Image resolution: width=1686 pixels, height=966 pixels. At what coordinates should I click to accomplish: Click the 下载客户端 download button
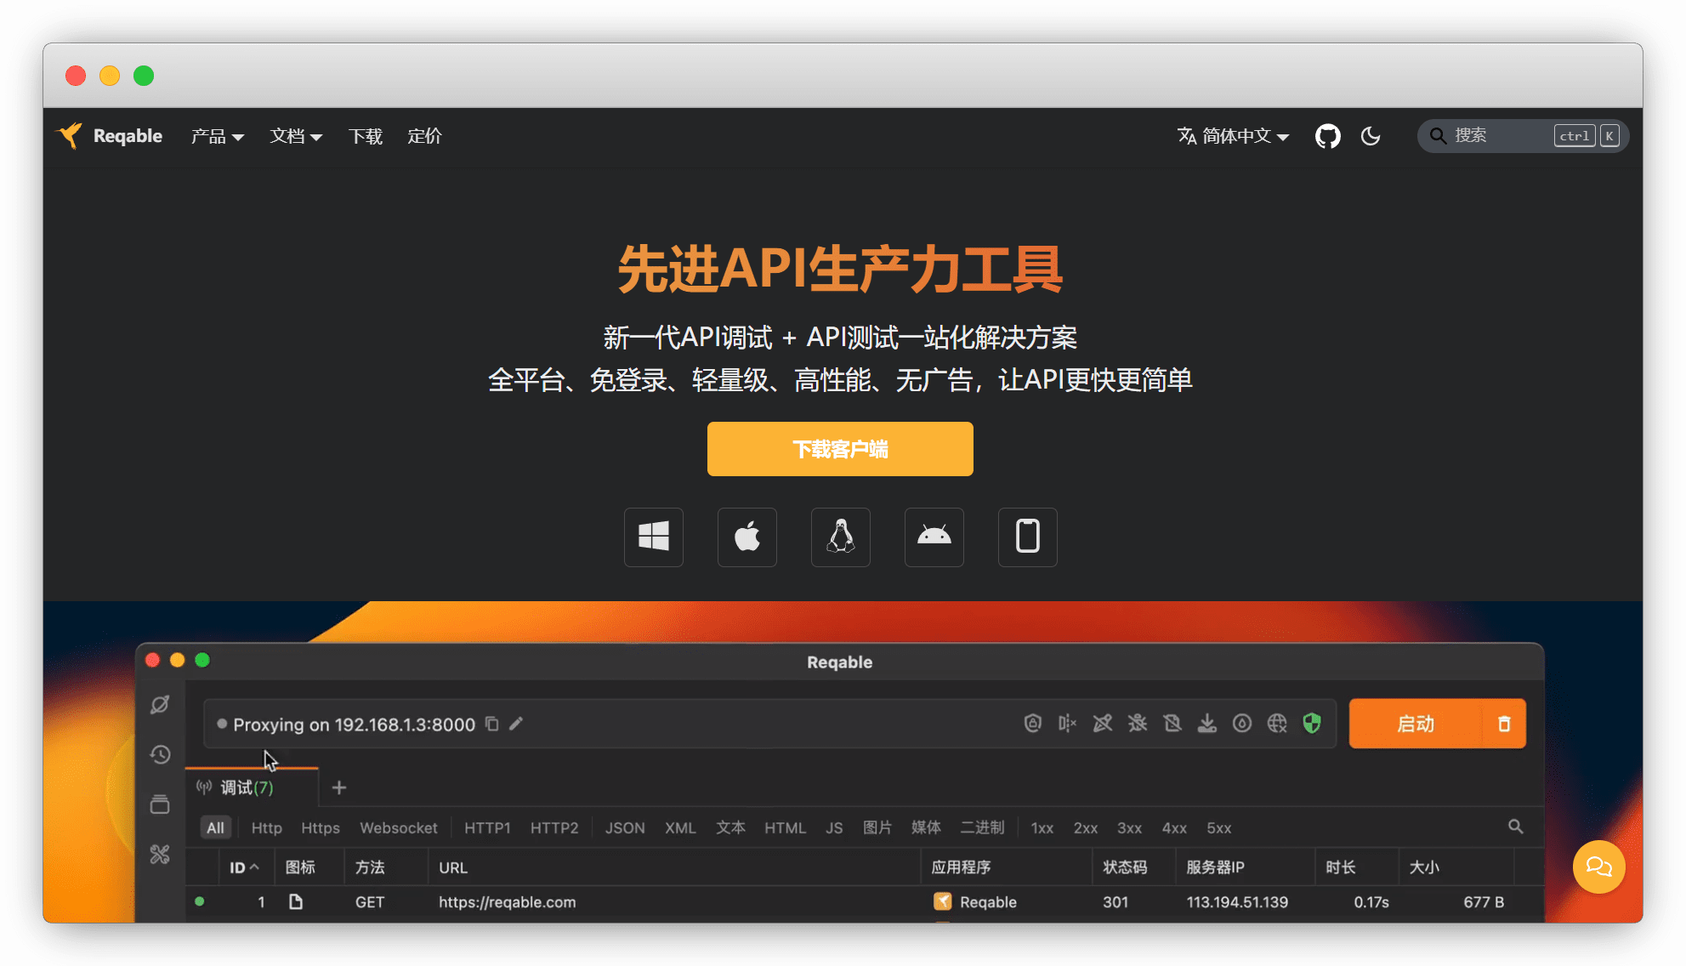[840, 449]
